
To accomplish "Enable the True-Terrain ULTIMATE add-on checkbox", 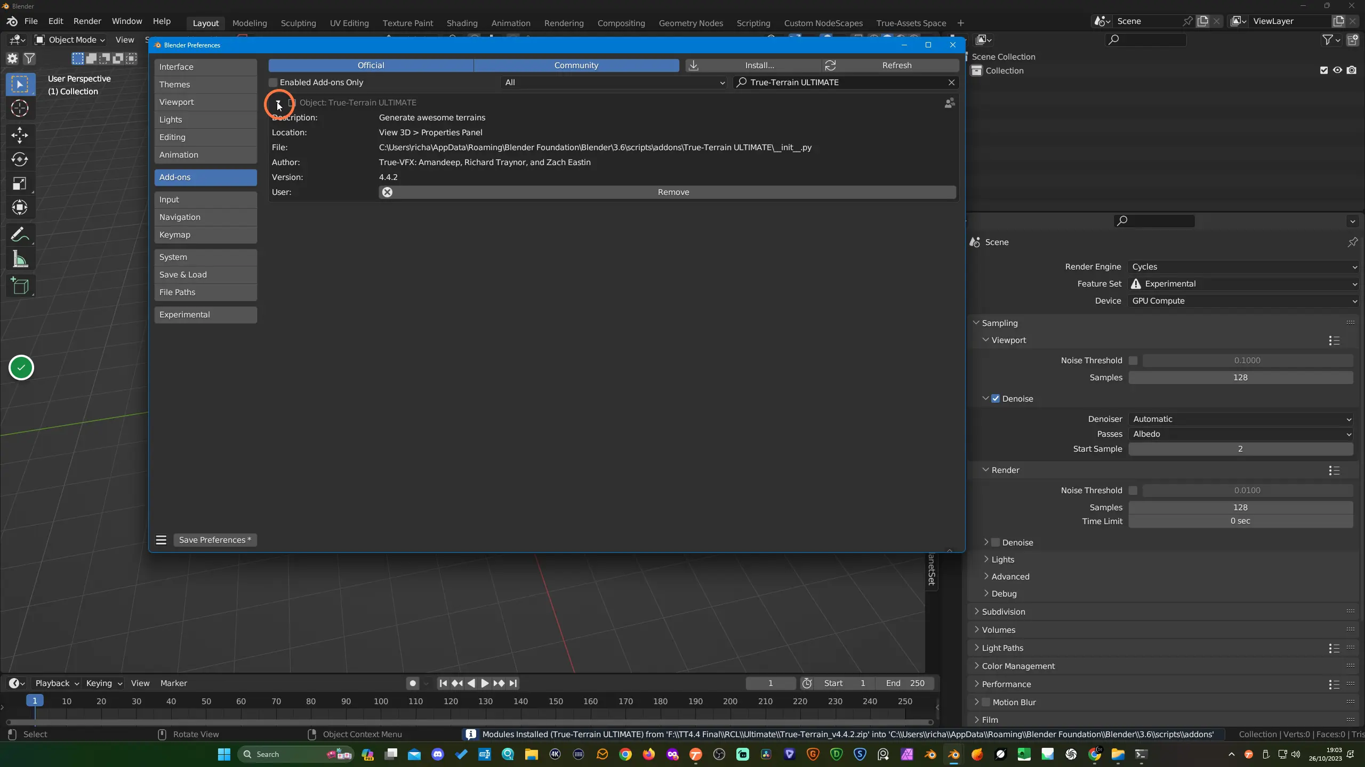I will [x=292, y=103].
